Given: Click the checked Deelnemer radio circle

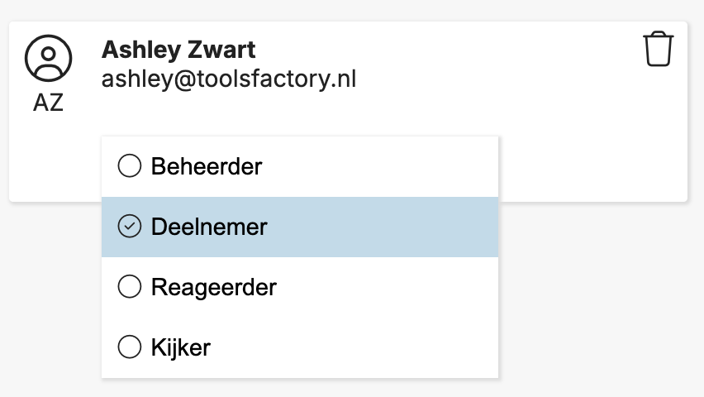Looking at the screenshot, I should (x=129, y=226).
